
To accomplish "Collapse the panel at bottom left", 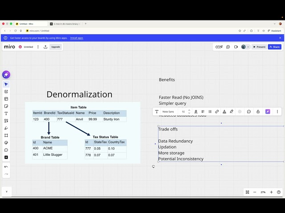I will pyautogui.click(x=7, y=192).
